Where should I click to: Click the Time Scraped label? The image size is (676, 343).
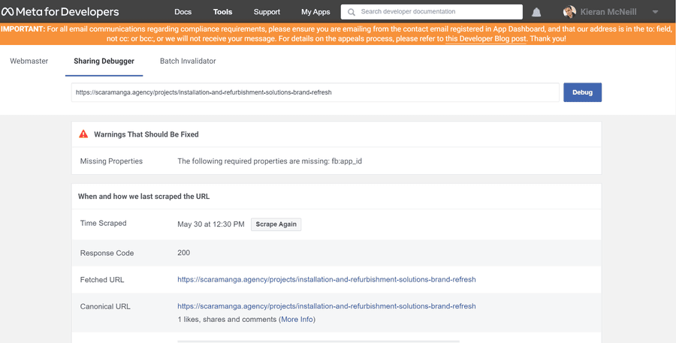point(103,223)
